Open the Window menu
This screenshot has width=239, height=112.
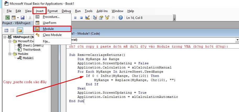click(118, 11)
